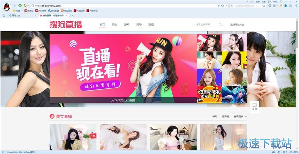The height and width of the screenshot is (154, 299).
Task: Open the 京东商城 bookmark
Action: coord(41,11)
